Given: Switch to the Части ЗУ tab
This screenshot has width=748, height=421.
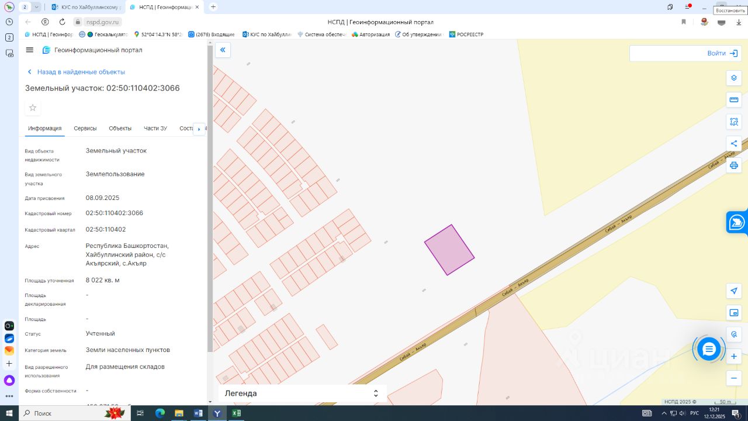Looking at the screenshot, I should pos(155,129).
